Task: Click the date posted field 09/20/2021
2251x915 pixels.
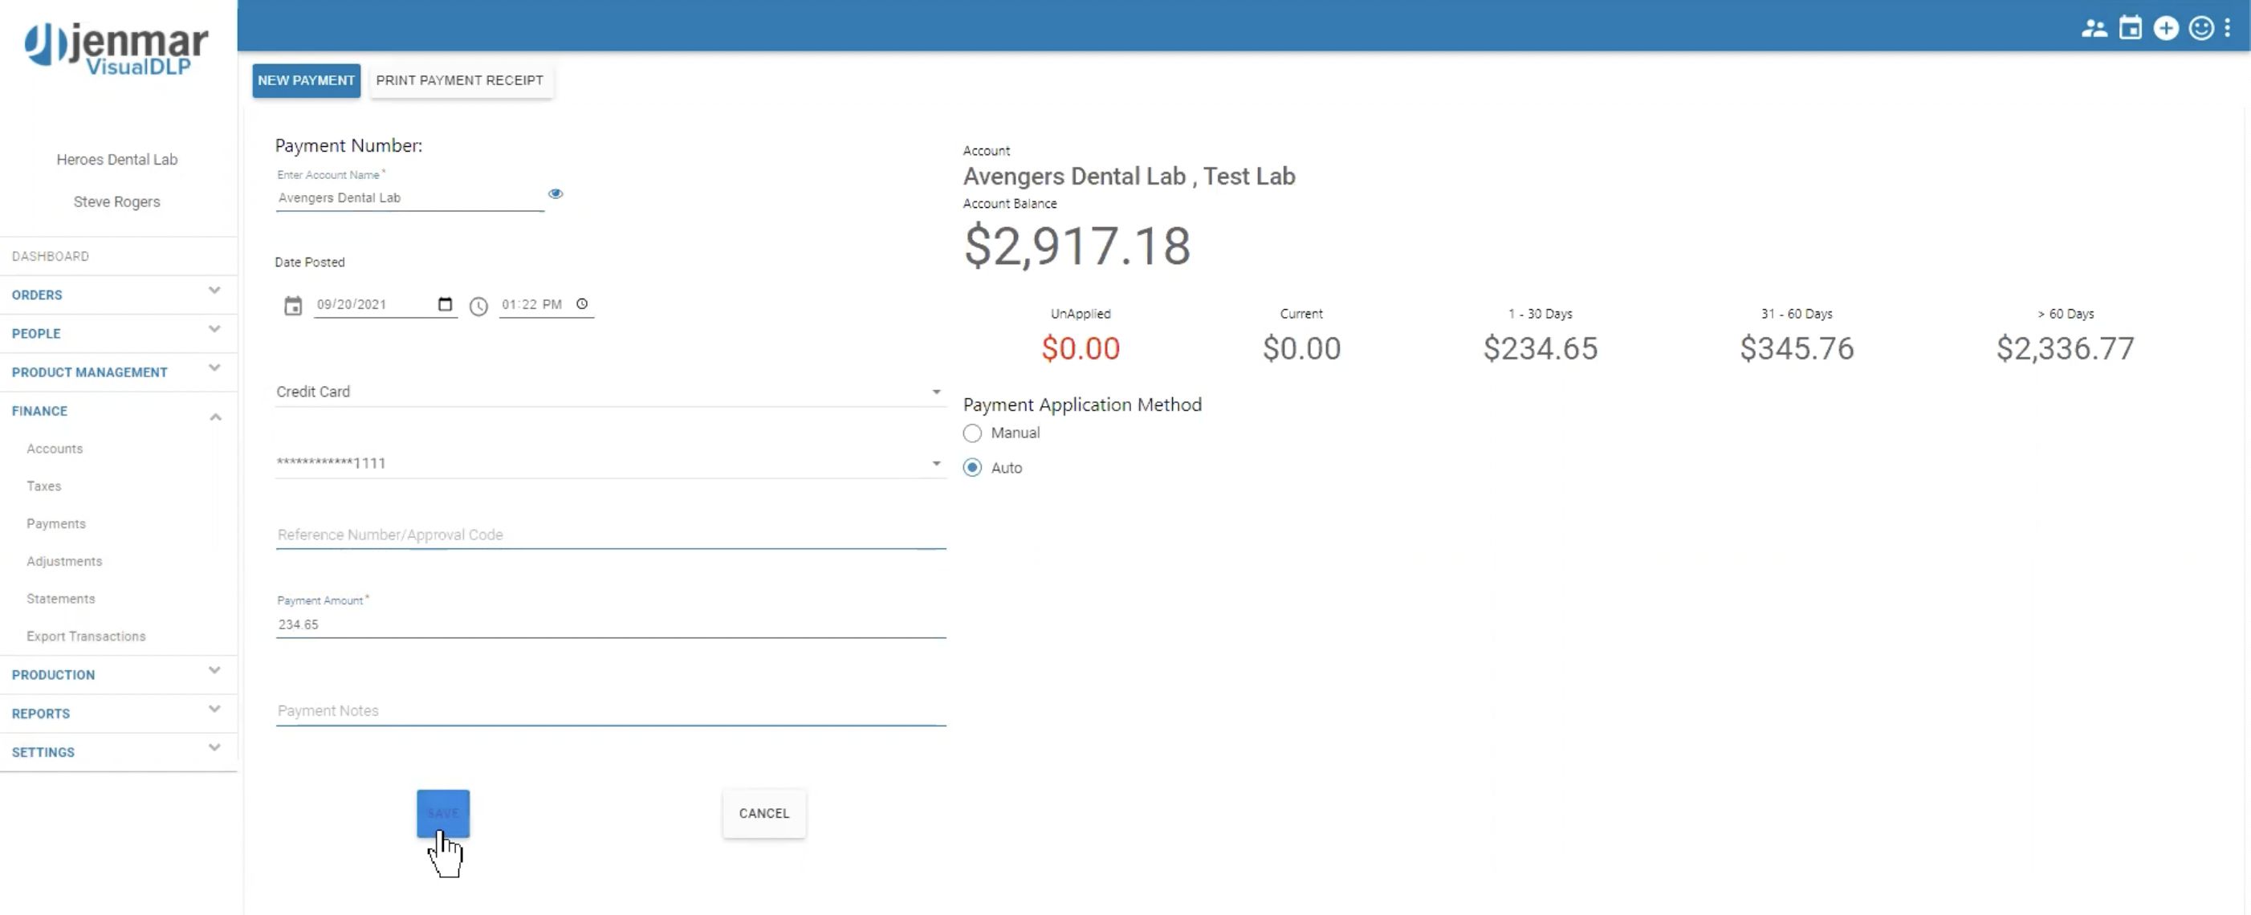Action: pyautogui.click(x=385, y=304)
